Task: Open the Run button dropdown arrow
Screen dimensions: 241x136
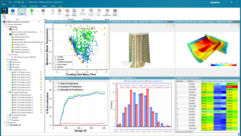Action: (x=38, y=11)
